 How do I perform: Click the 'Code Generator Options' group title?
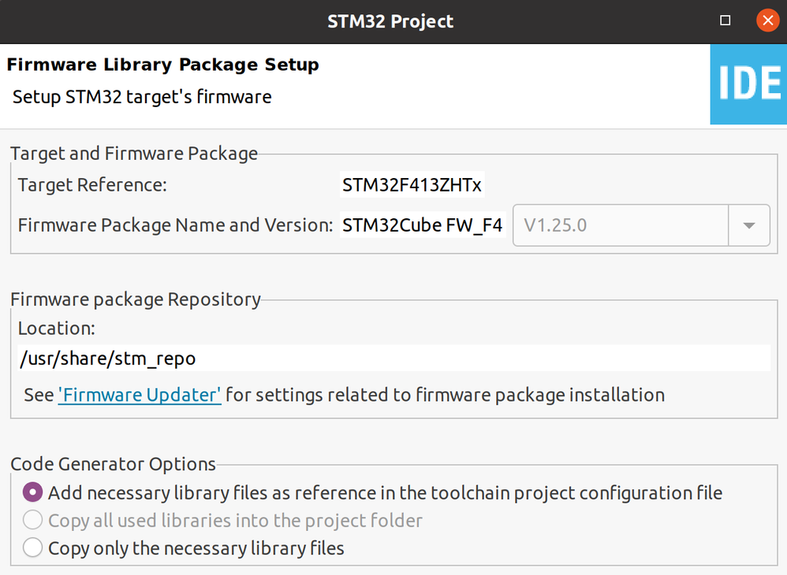click(x=113, y=464)
